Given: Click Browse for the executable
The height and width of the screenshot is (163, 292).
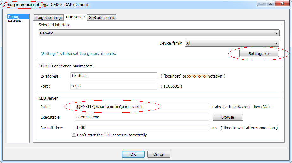Looking at the screenshot, I should click(x=227, y=117).
